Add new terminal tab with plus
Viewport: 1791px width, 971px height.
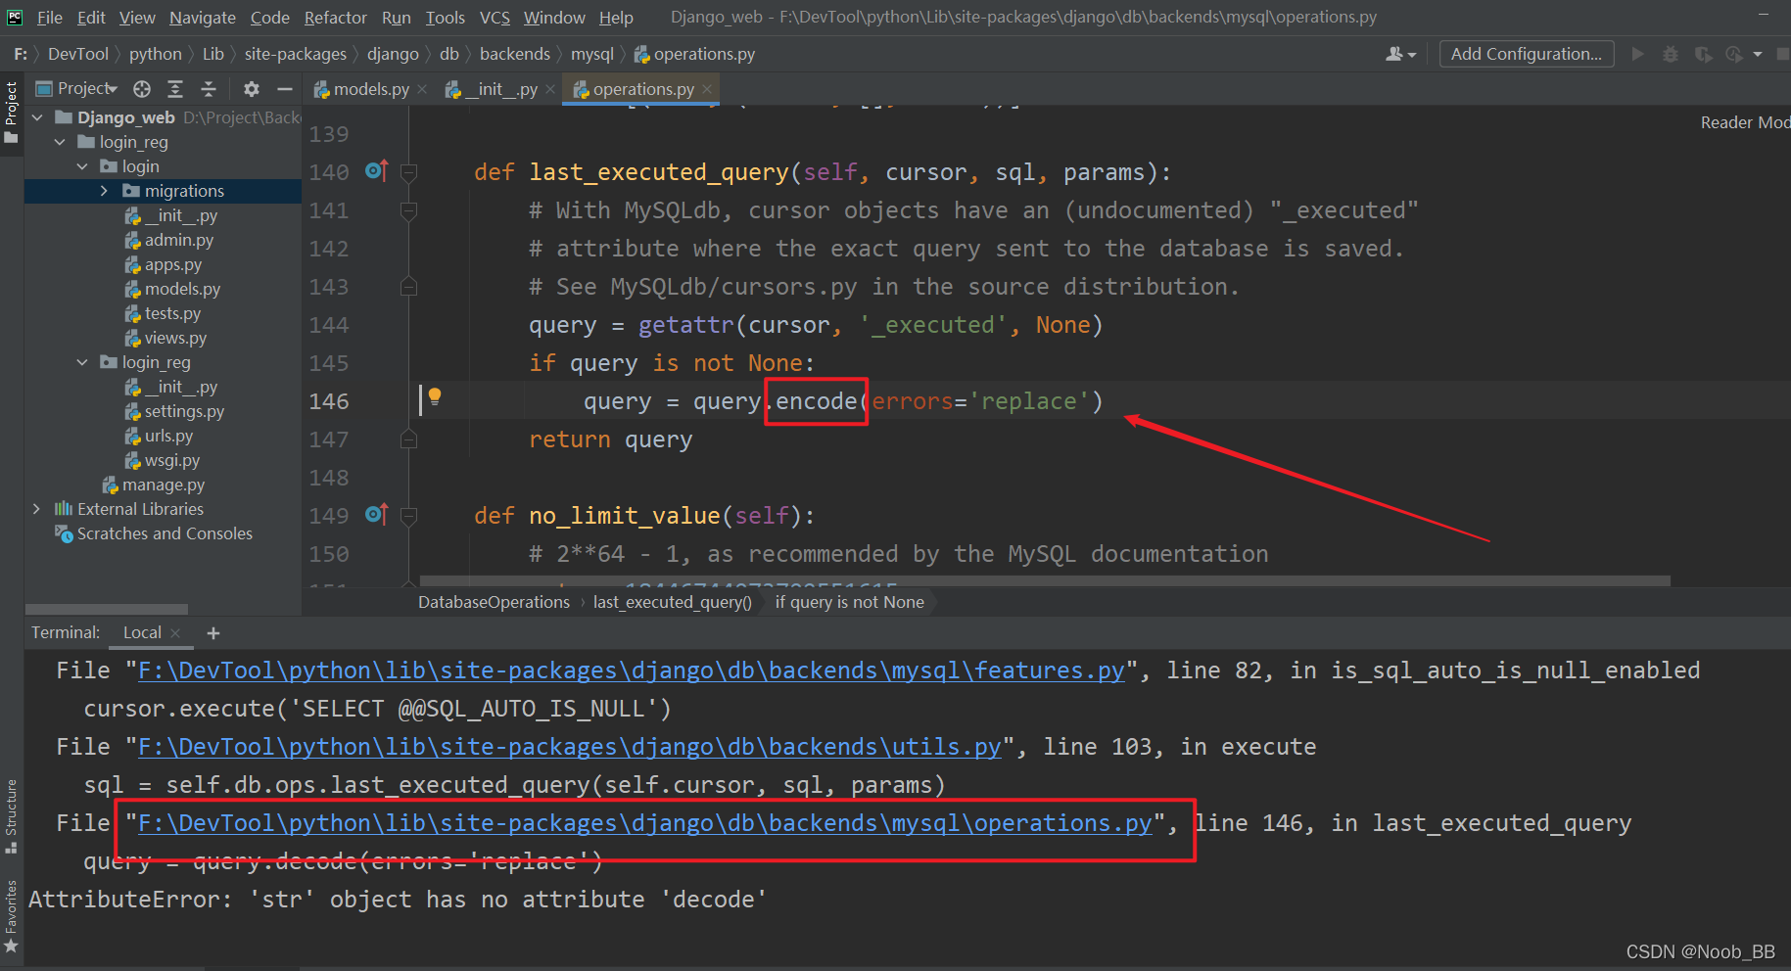(212, 633)
